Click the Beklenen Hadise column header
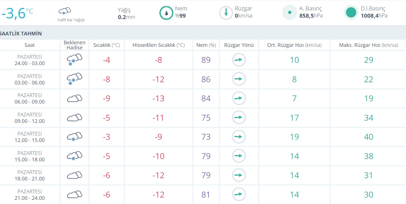 pyautogui.click(x=74, y=45)
